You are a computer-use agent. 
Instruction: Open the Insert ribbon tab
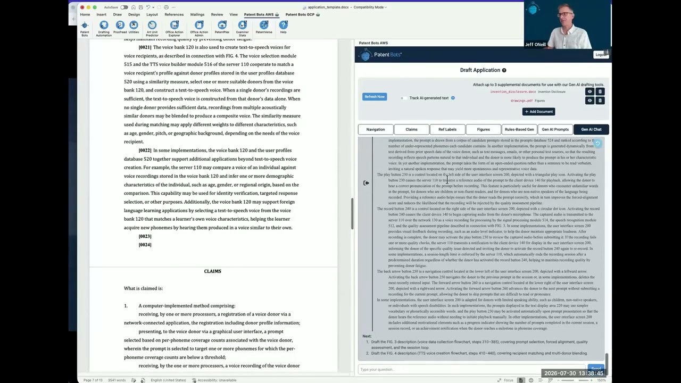click(x=101, y=14)
